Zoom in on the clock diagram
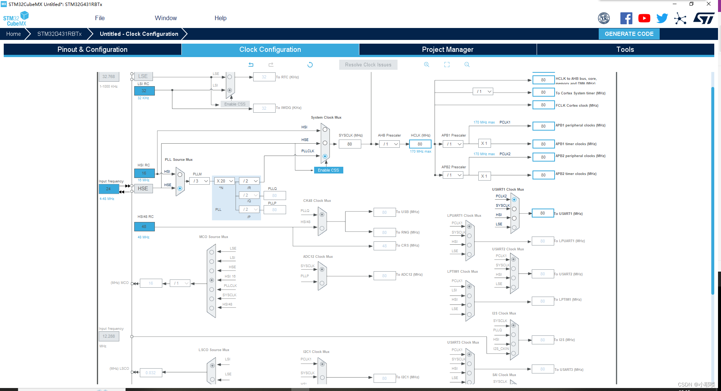721x391 pixels. click(x=427, y=65)
